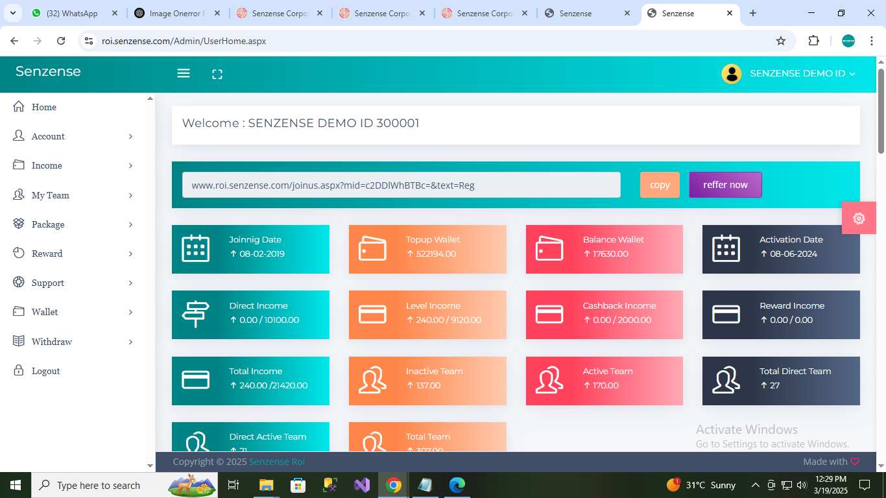This screenshot has width=886, height=498.
Task: Click the browser address bar URL
Action: coord(184,41)
